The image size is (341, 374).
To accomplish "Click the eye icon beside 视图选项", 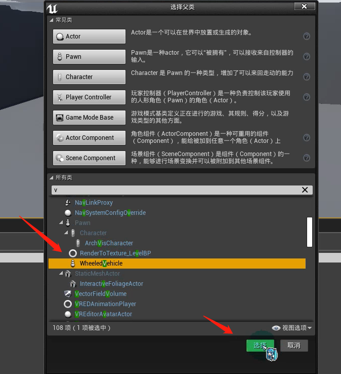I will click(x=276, y=328).
